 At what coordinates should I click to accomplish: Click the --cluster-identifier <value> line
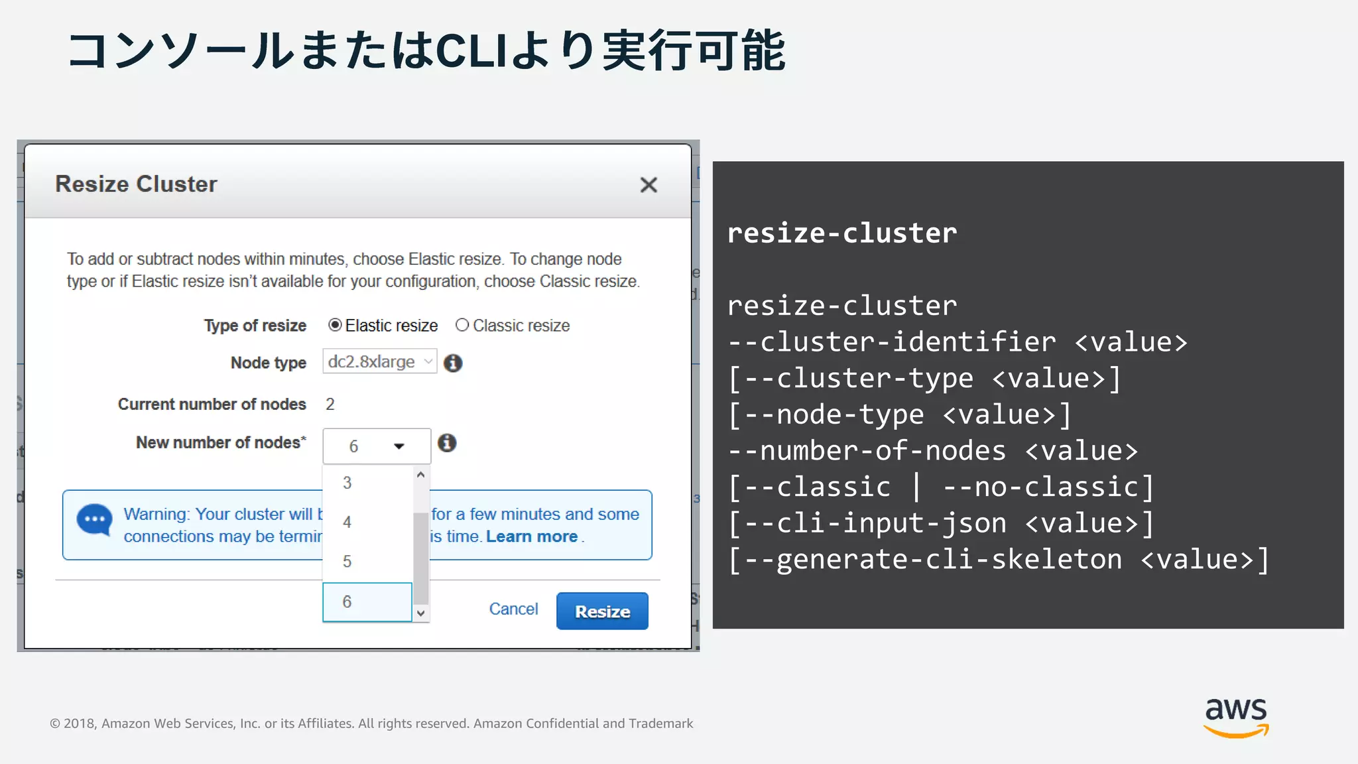(x=957, y=342)
